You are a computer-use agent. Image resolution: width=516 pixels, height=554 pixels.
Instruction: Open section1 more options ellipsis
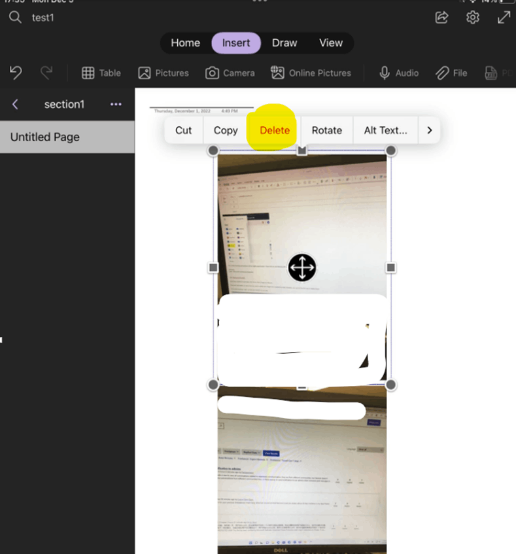point(116,104)
